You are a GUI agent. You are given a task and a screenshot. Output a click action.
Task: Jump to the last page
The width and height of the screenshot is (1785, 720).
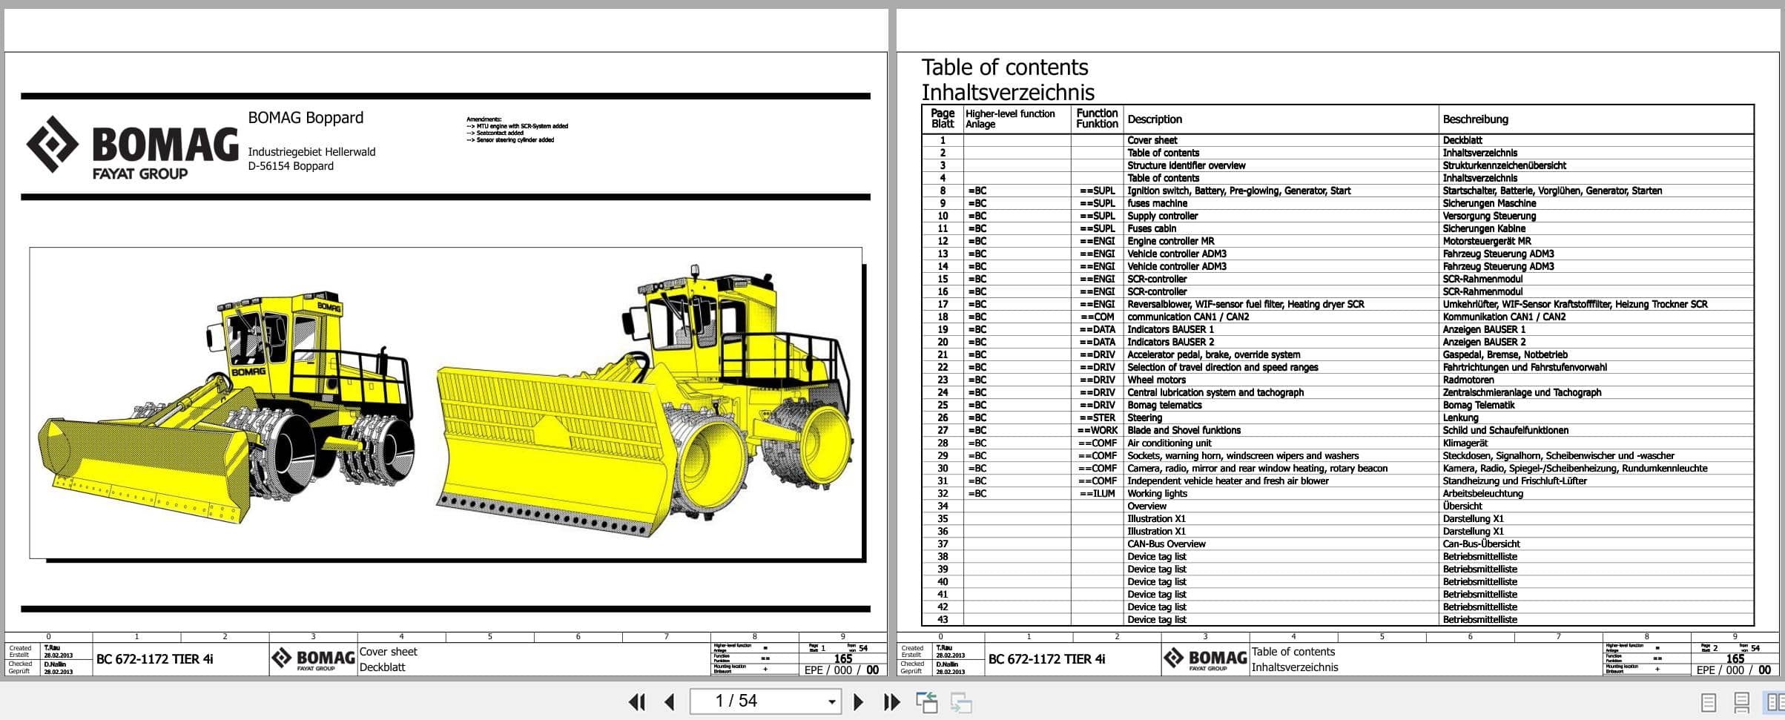click(891, 701)
